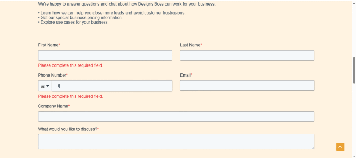Click the 'What would you like to discuss?' textarea
The height and width of the screenshot is (158, 356).
[x=176, y=142]
